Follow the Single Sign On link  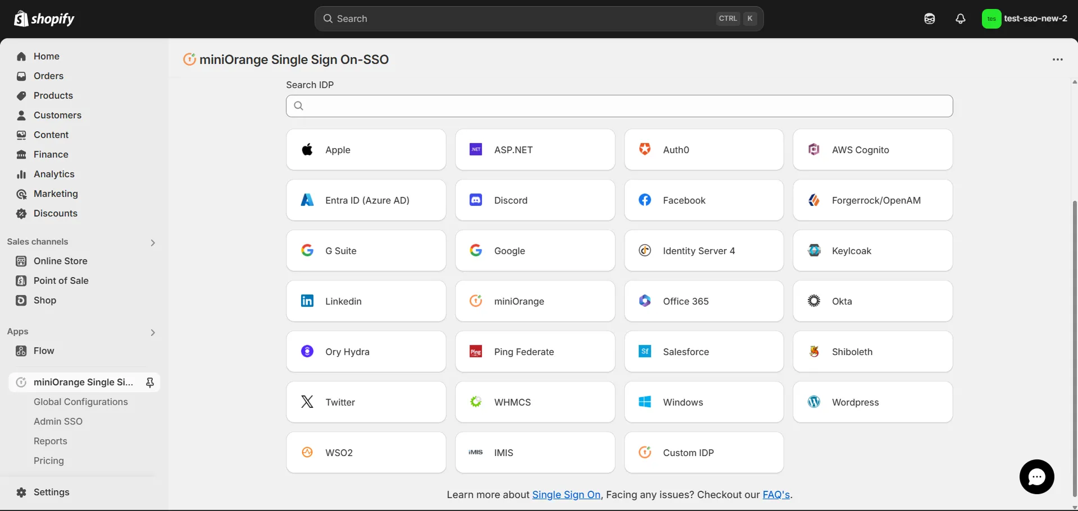click(x=566, y=495)
